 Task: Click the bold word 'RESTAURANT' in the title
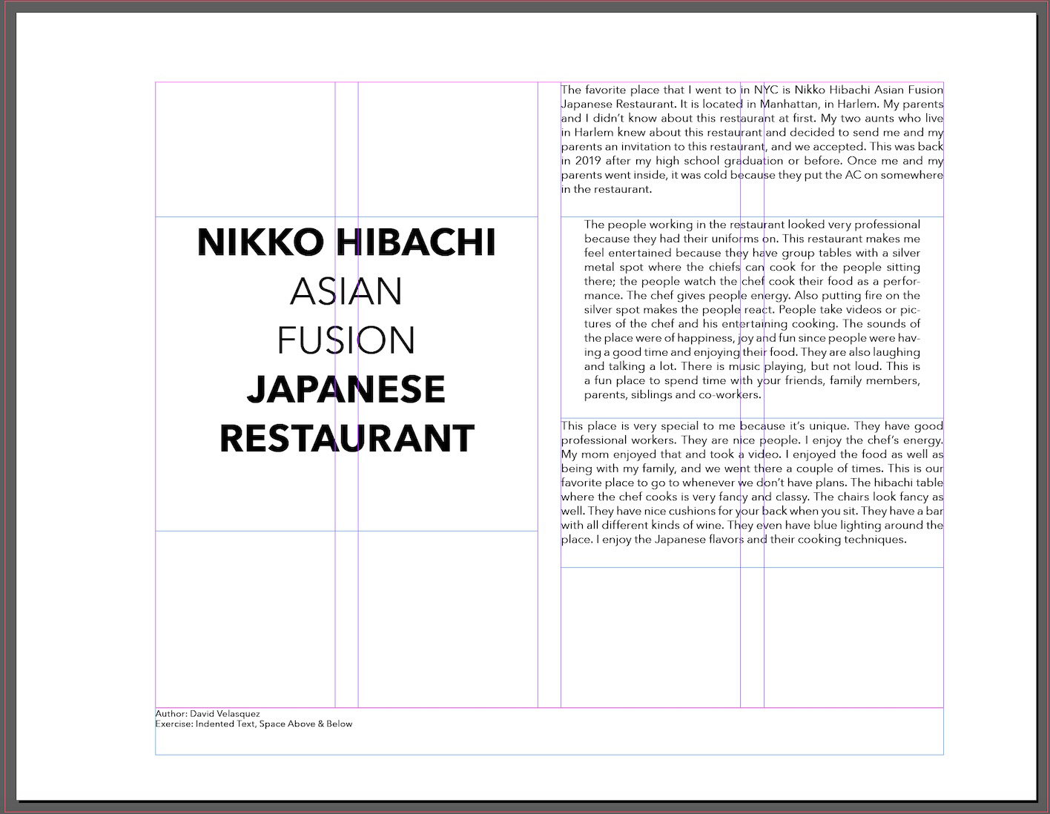(x=346, y=438)
